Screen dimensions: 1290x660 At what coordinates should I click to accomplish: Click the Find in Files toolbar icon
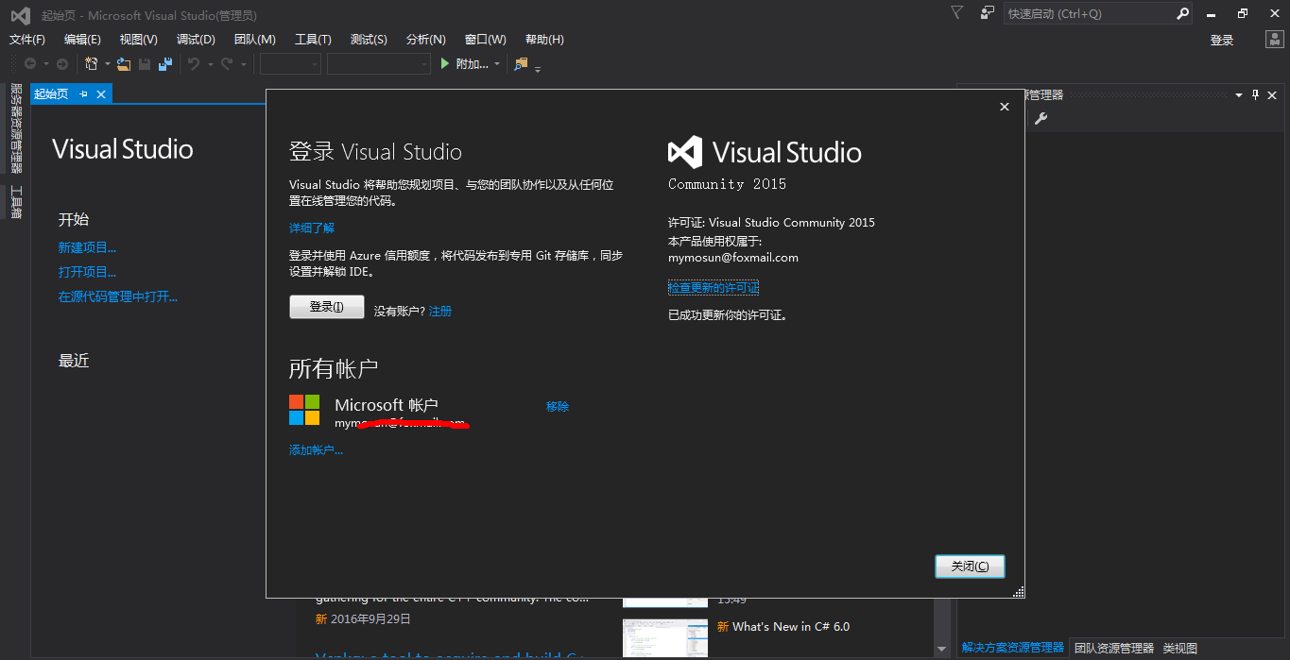click(521, 64)
